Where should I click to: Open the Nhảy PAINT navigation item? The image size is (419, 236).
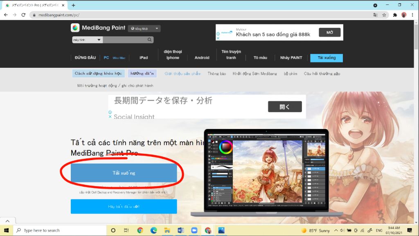pyautogui.click(x=291, y=58)
